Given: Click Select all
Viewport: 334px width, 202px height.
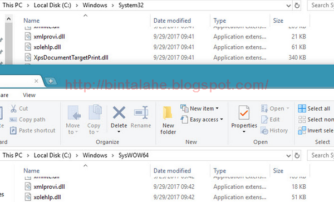Looking at the screenshot, I should tap(314, 109).
